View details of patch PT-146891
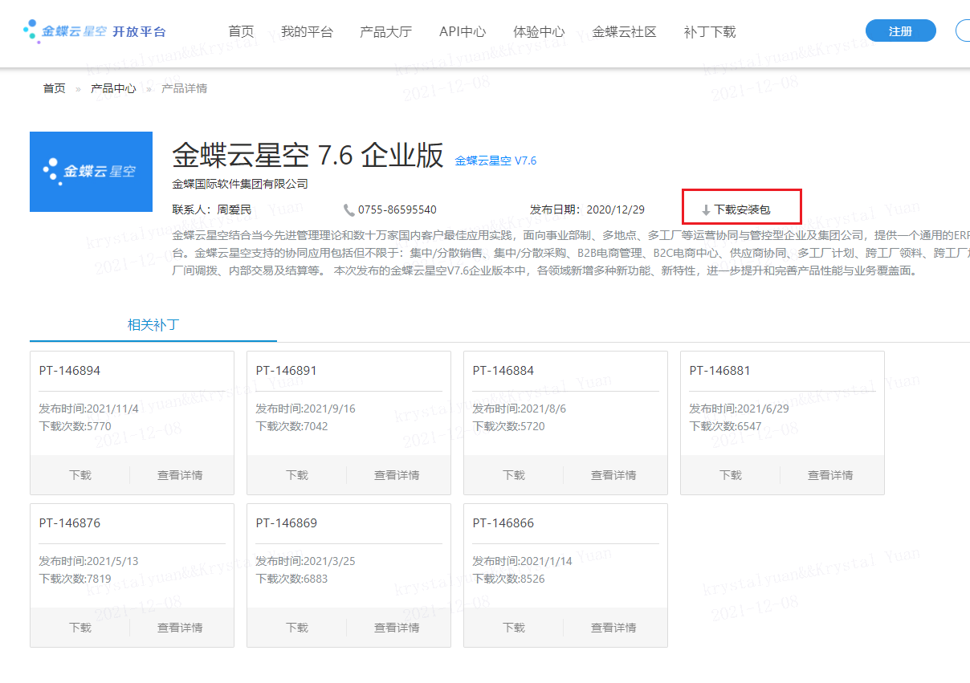970x683 pixels. coord(397,474)
